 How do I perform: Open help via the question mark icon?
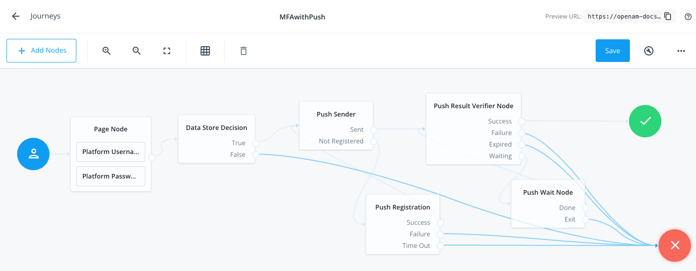[x=688, y=16]
